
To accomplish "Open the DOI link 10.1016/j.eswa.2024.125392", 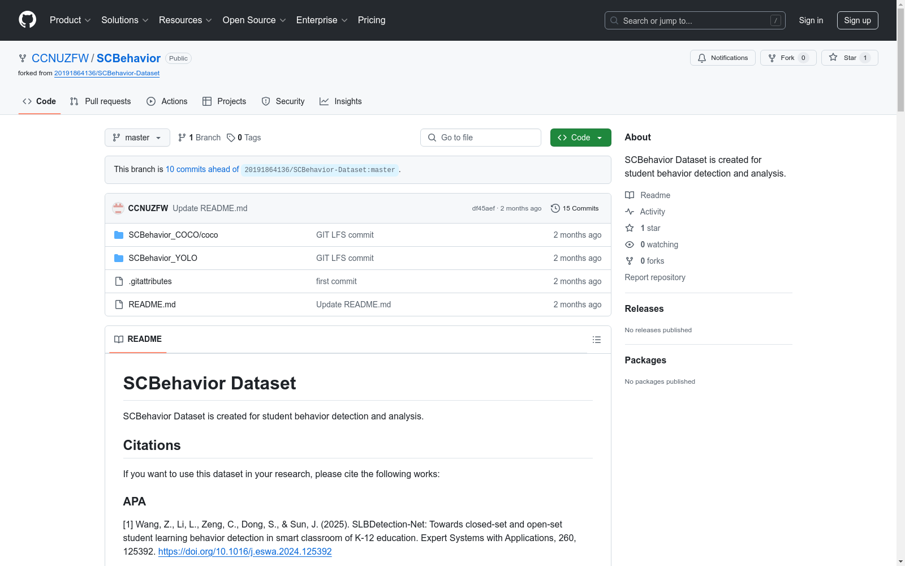I will click(x=245, y=551).
